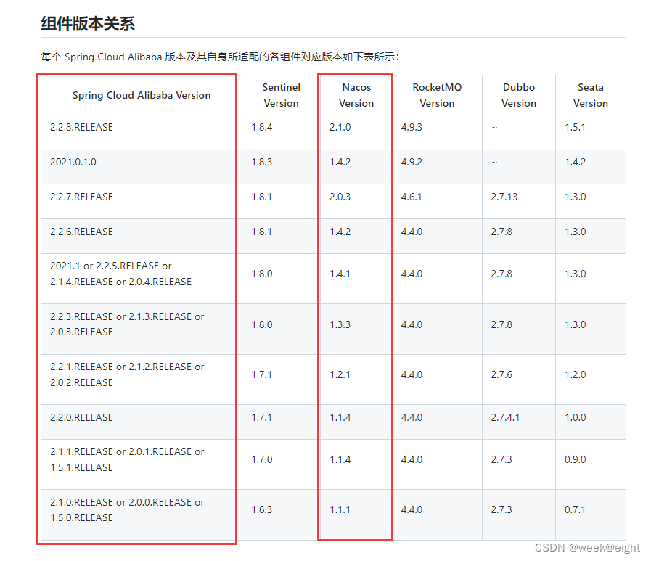Click RocketMQ value '4.6.1'

pos(412,197)
